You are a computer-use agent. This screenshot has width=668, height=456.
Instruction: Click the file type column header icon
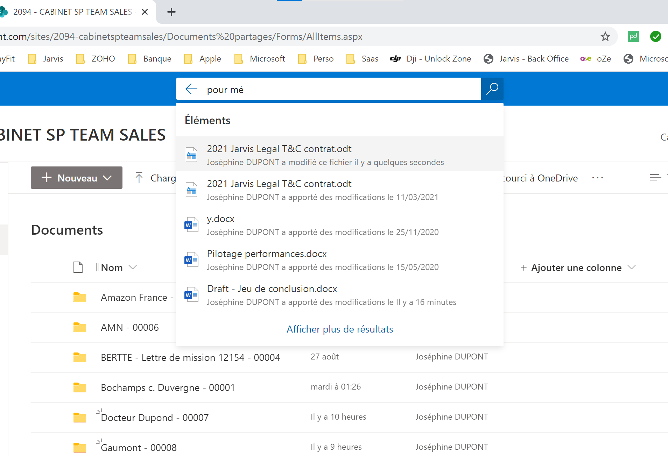pyautogui.click(x=78, y=268)
